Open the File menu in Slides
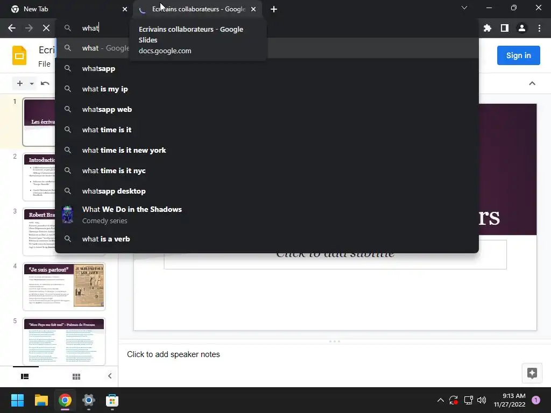Screen dimensions: 551x413 (44, 64)
